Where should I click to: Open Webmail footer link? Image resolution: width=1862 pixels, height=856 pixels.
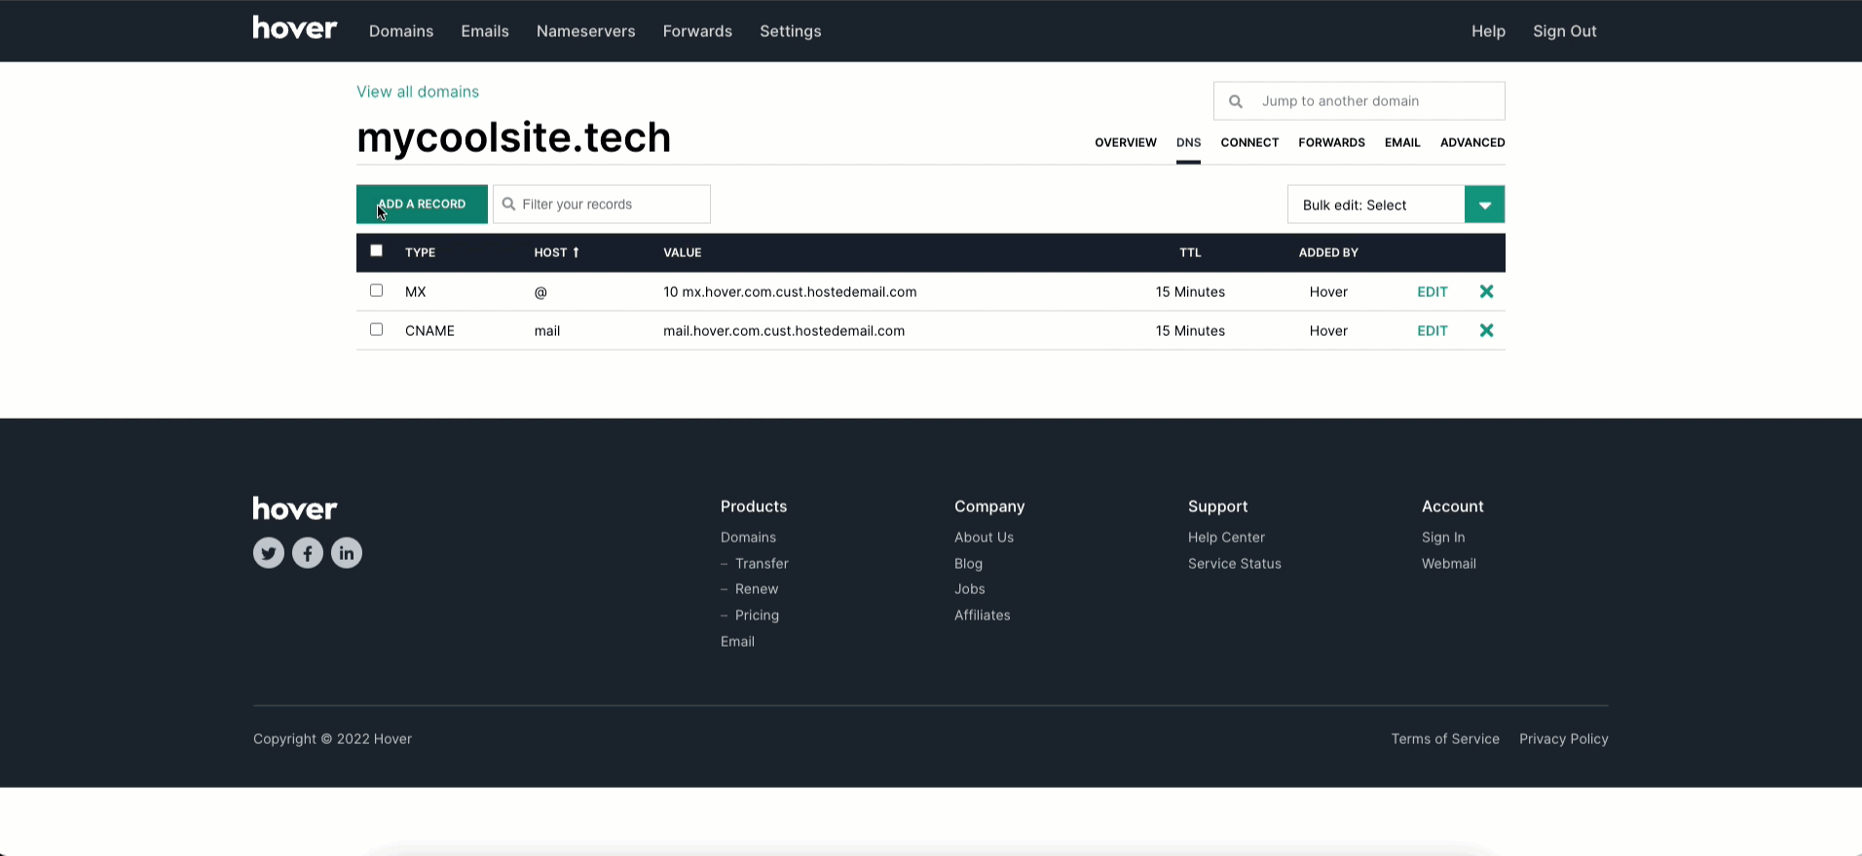1448,563
